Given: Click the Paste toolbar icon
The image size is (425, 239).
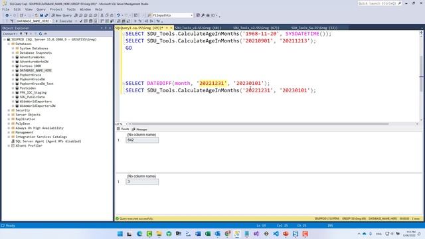Looking at the screenshot, I should click(x=112, y=15).
